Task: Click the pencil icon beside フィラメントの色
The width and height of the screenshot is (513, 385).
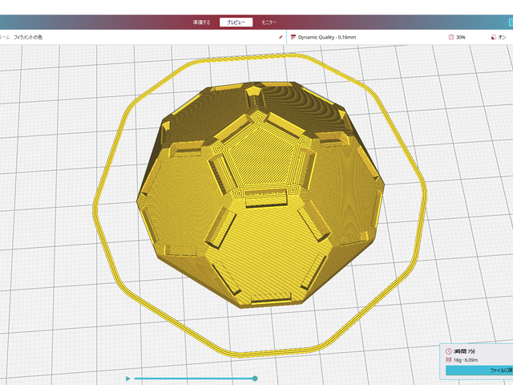Action: coord(280,37)
